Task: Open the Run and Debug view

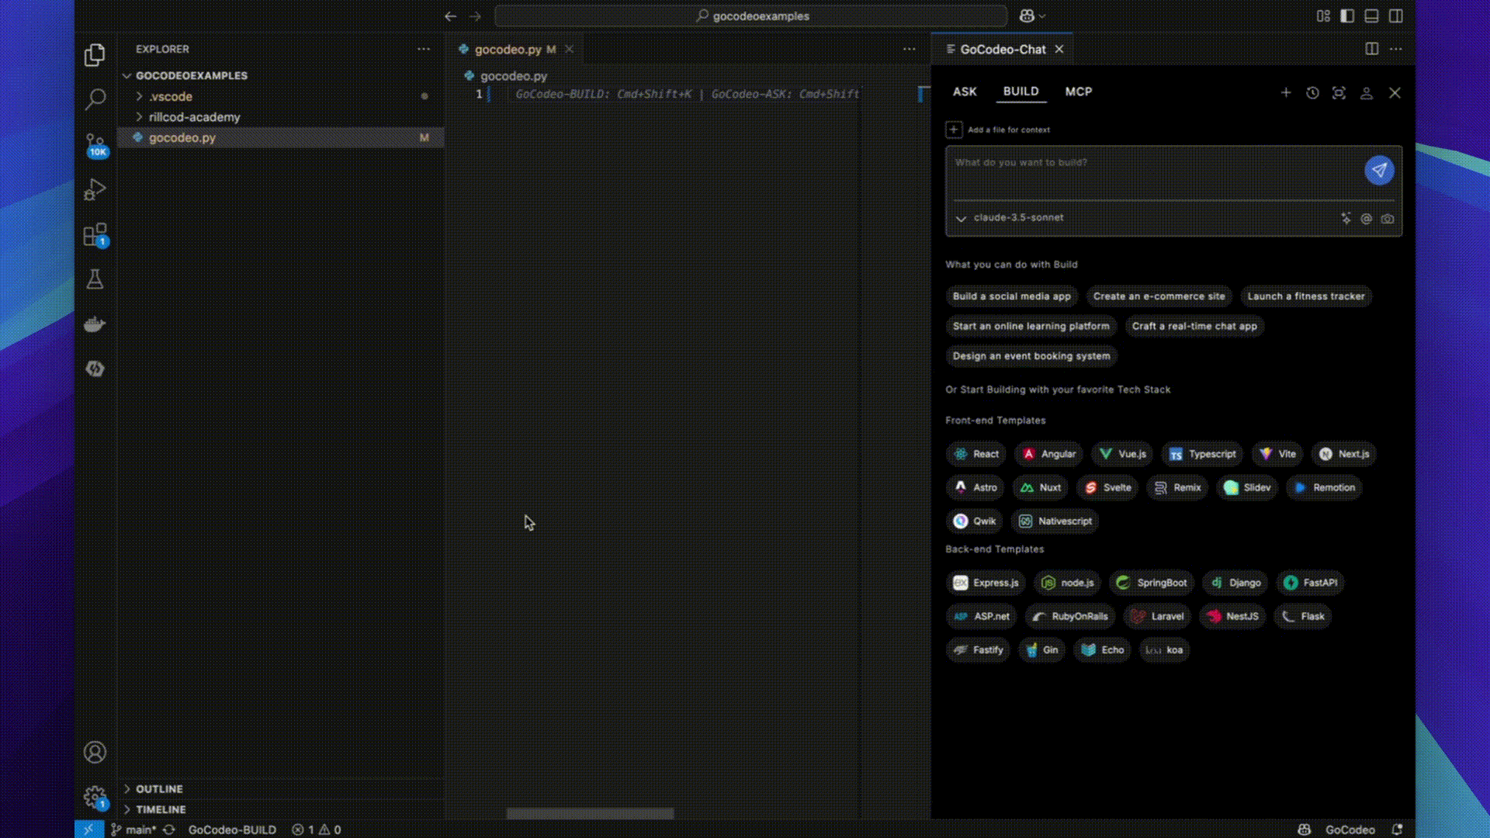Action: pyautogui.click(x=95, y=189)
